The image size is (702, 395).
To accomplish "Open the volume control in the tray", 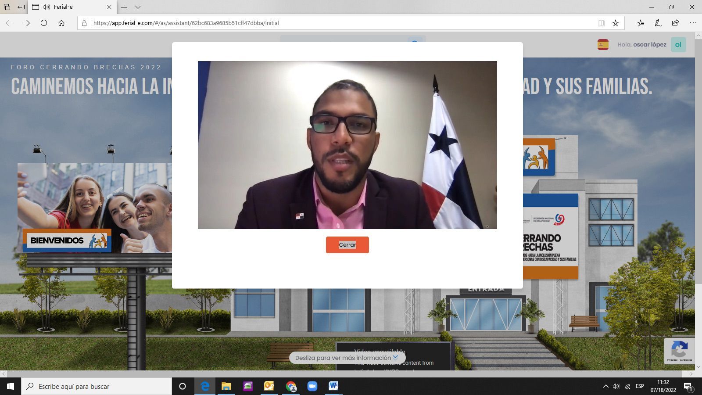I will point(616,386).
